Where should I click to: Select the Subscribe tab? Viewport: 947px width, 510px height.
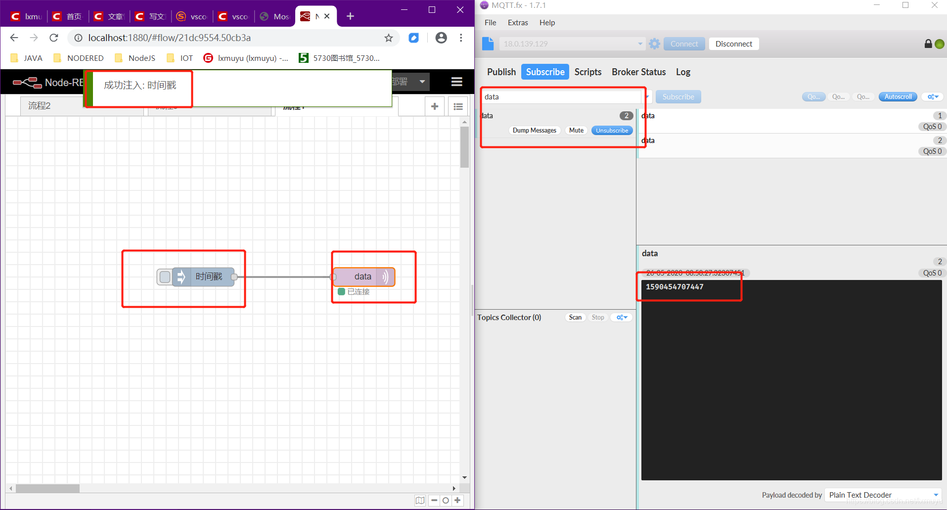point(545,72)
